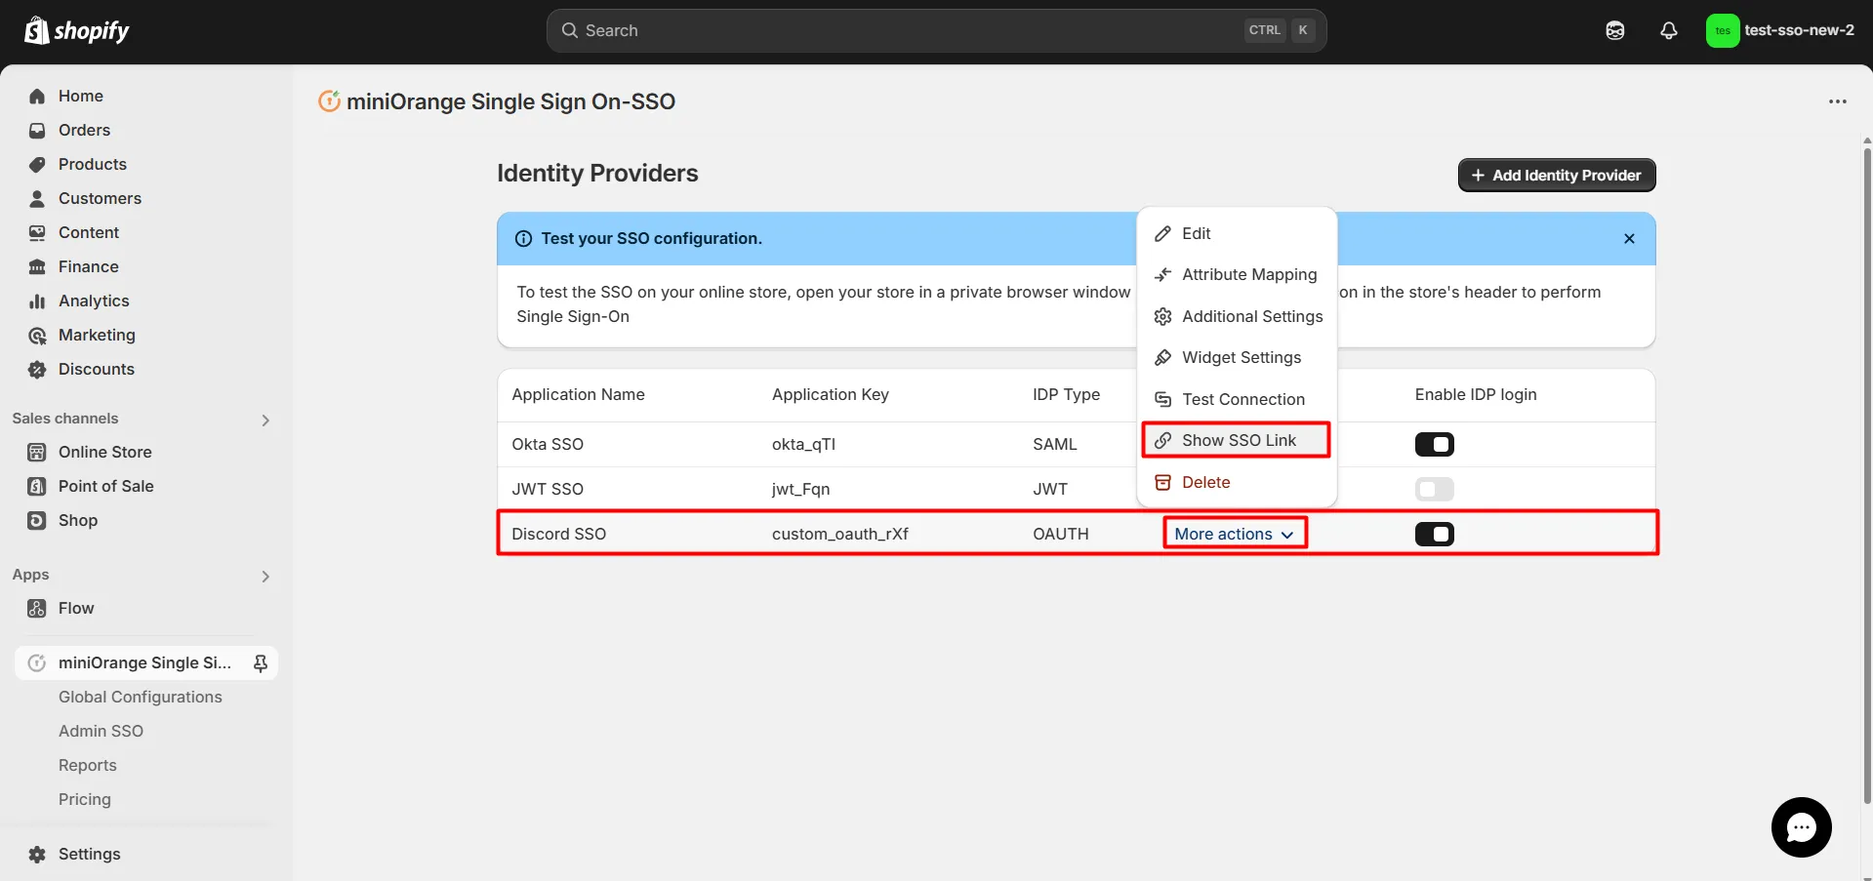1873x881 pixels.
Task: Dismiss the Test your SSO configuration banner
Action: click(1629, 239)
